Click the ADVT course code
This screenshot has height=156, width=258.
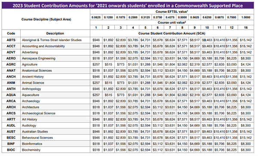[11, 52]
